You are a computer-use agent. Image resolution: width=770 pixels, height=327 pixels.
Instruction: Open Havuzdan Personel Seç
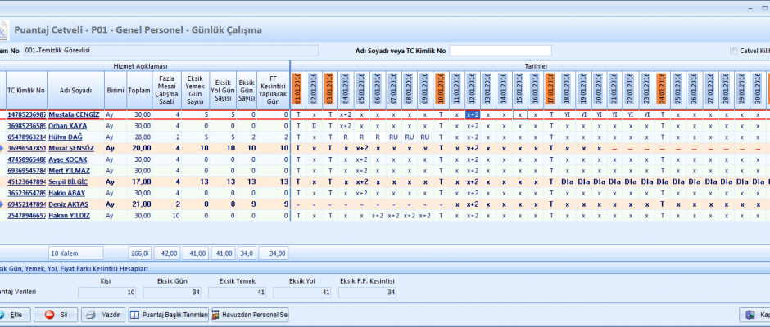point(249,315)
